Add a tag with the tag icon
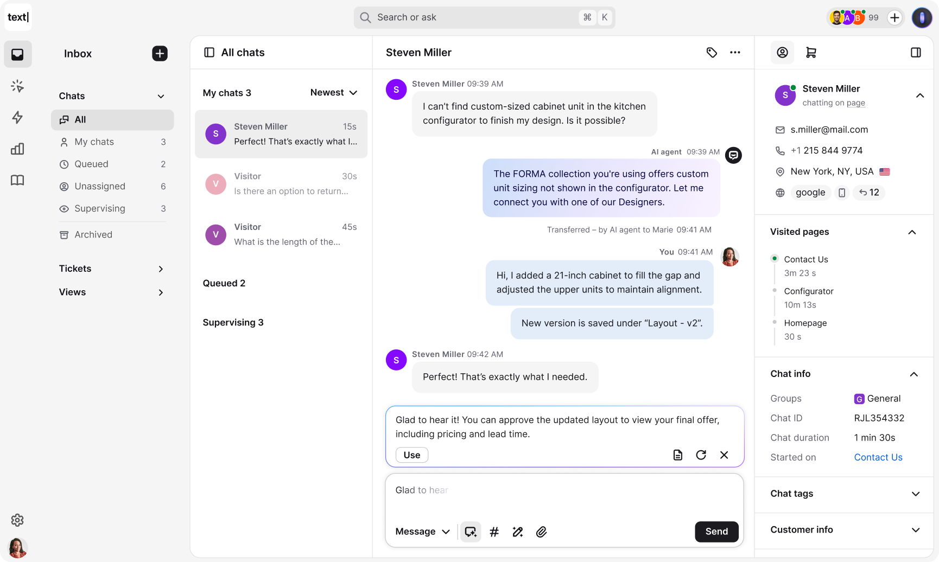Viewport: 939px width, 562px height. tap(712, 52)
